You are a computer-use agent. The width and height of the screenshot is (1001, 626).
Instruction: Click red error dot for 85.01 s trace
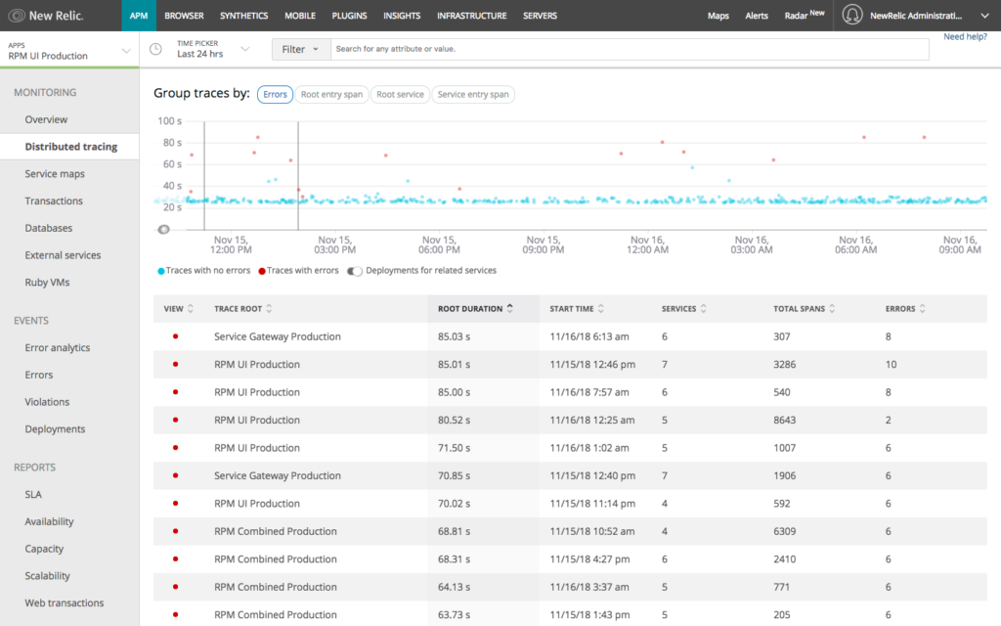click(175, 364)
